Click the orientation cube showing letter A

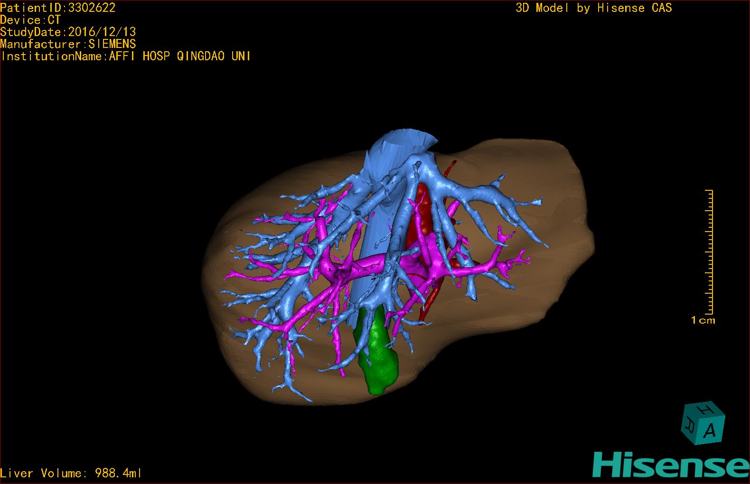click(703, 424)
